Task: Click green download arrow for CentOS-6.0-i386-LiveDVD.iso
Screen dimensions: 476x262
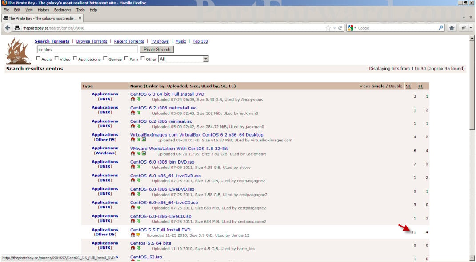Action: pos(139,194)
